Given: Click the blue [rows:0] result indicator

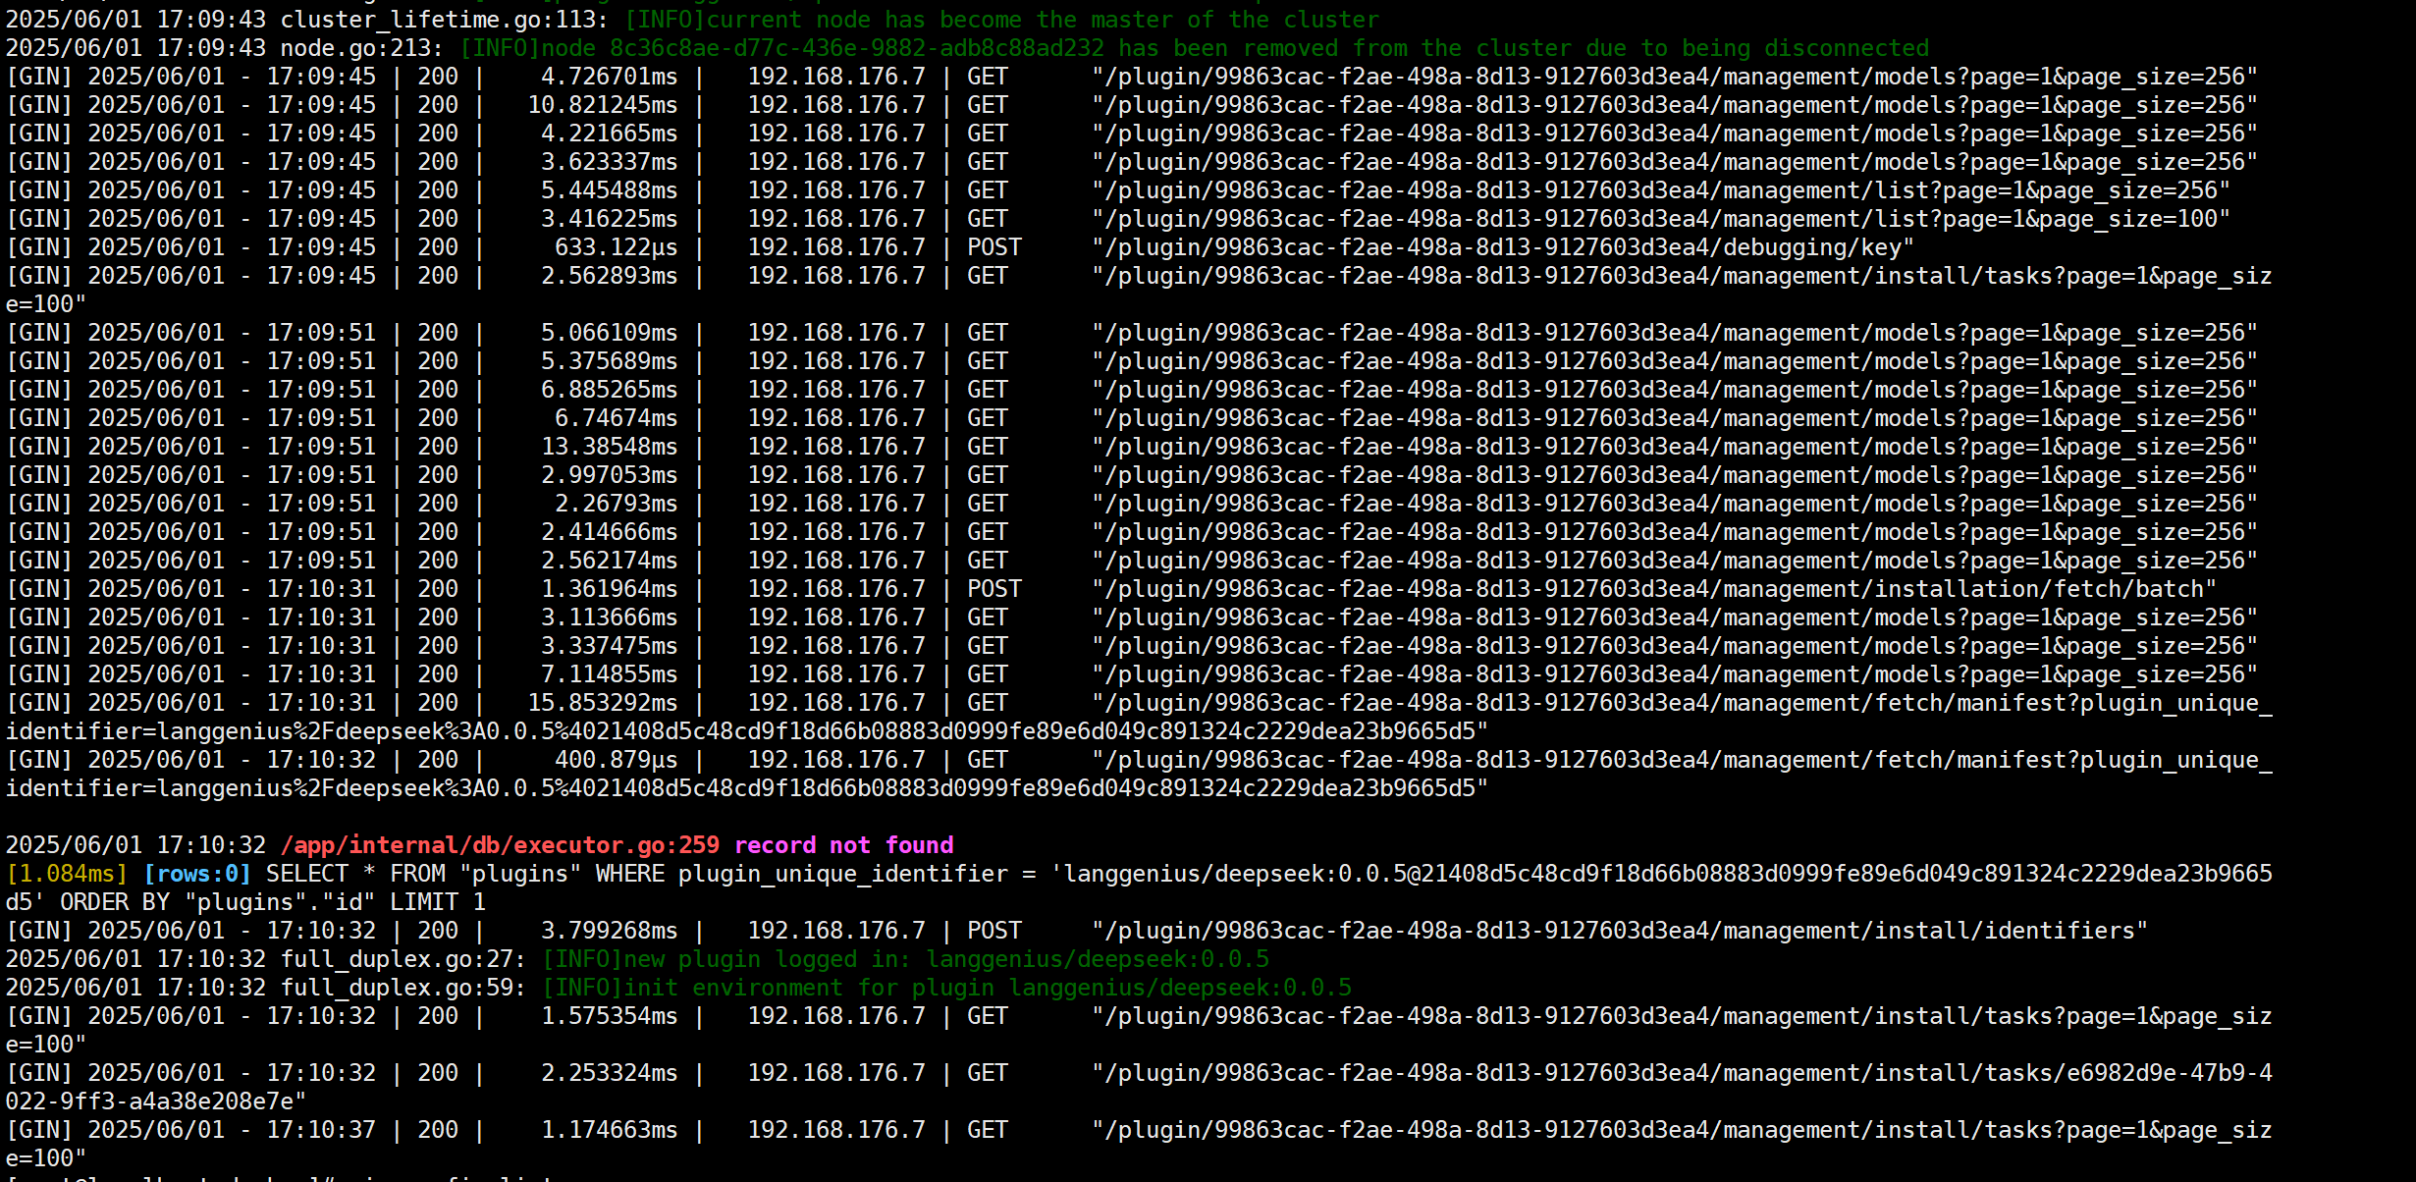Looking at the screenshot, I should (x=197, y=874).
